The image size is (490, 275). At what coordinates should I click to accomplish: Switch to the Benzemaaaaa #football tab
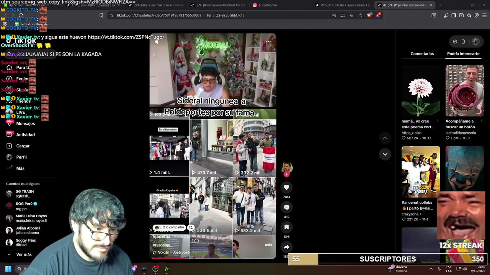218,5
